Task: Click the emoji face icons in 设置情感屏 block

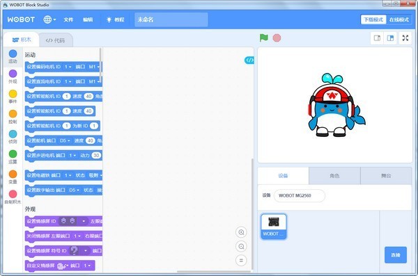Action: click(68, 221)
